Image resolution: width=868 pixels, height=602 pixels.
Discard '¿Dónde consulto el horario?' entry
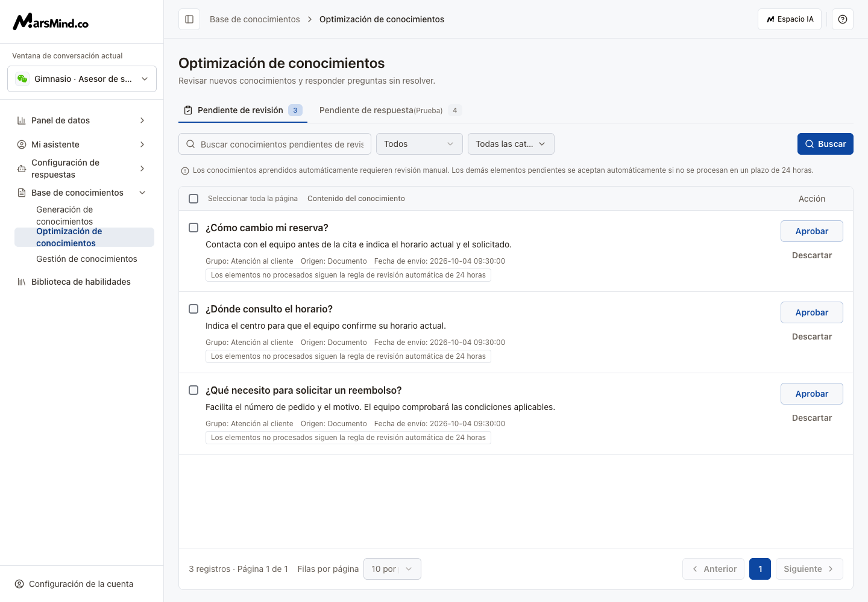tap(812, 337)
